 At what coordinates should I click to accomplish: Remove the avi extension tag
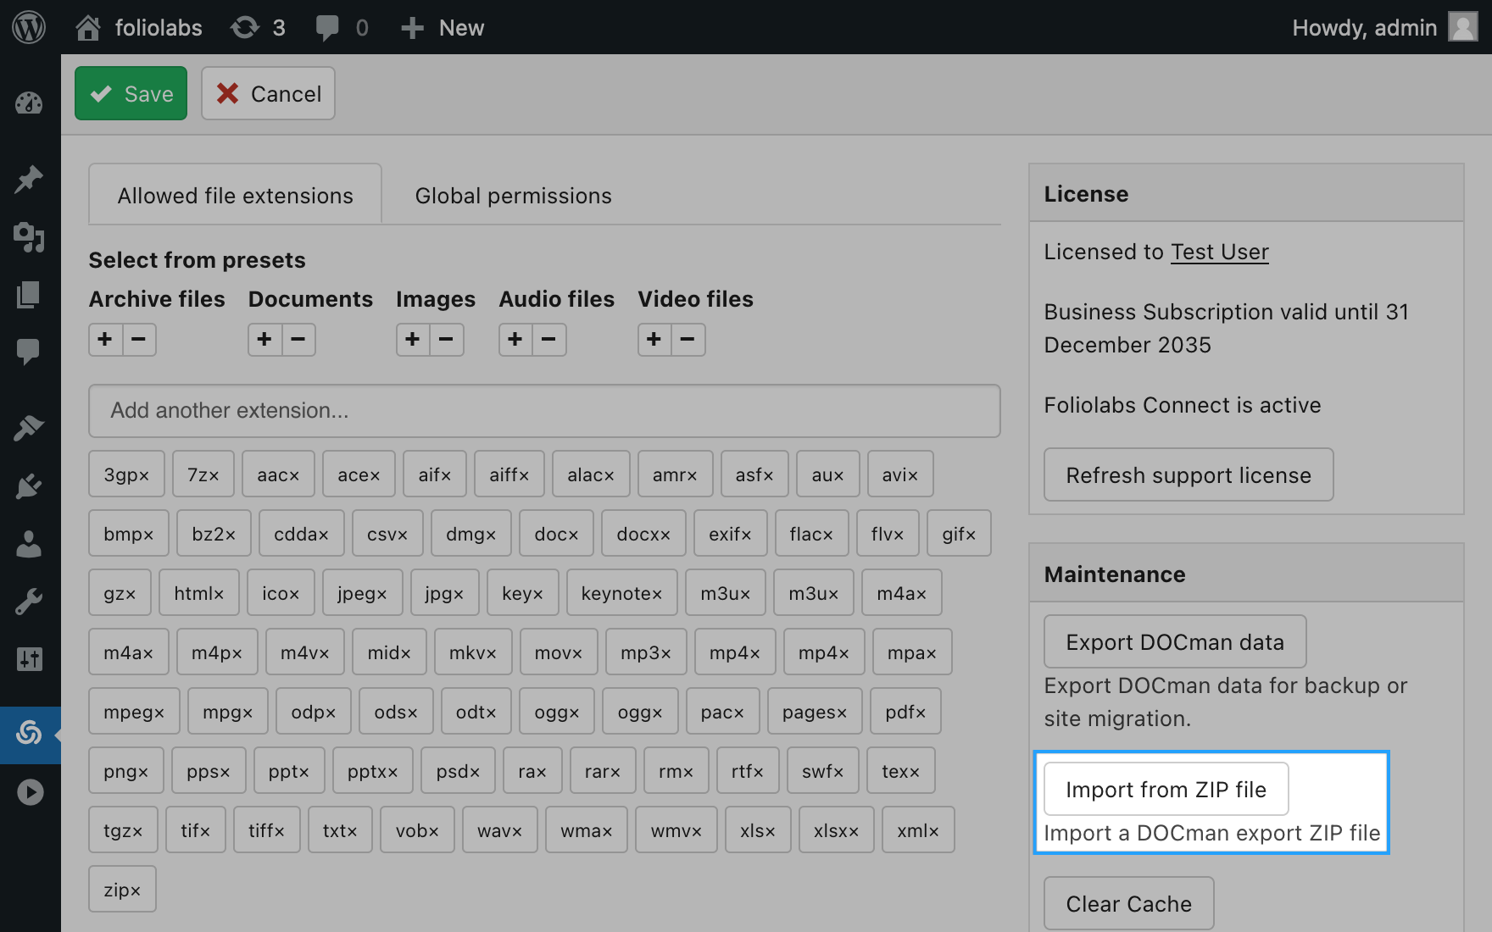(913, 476)
